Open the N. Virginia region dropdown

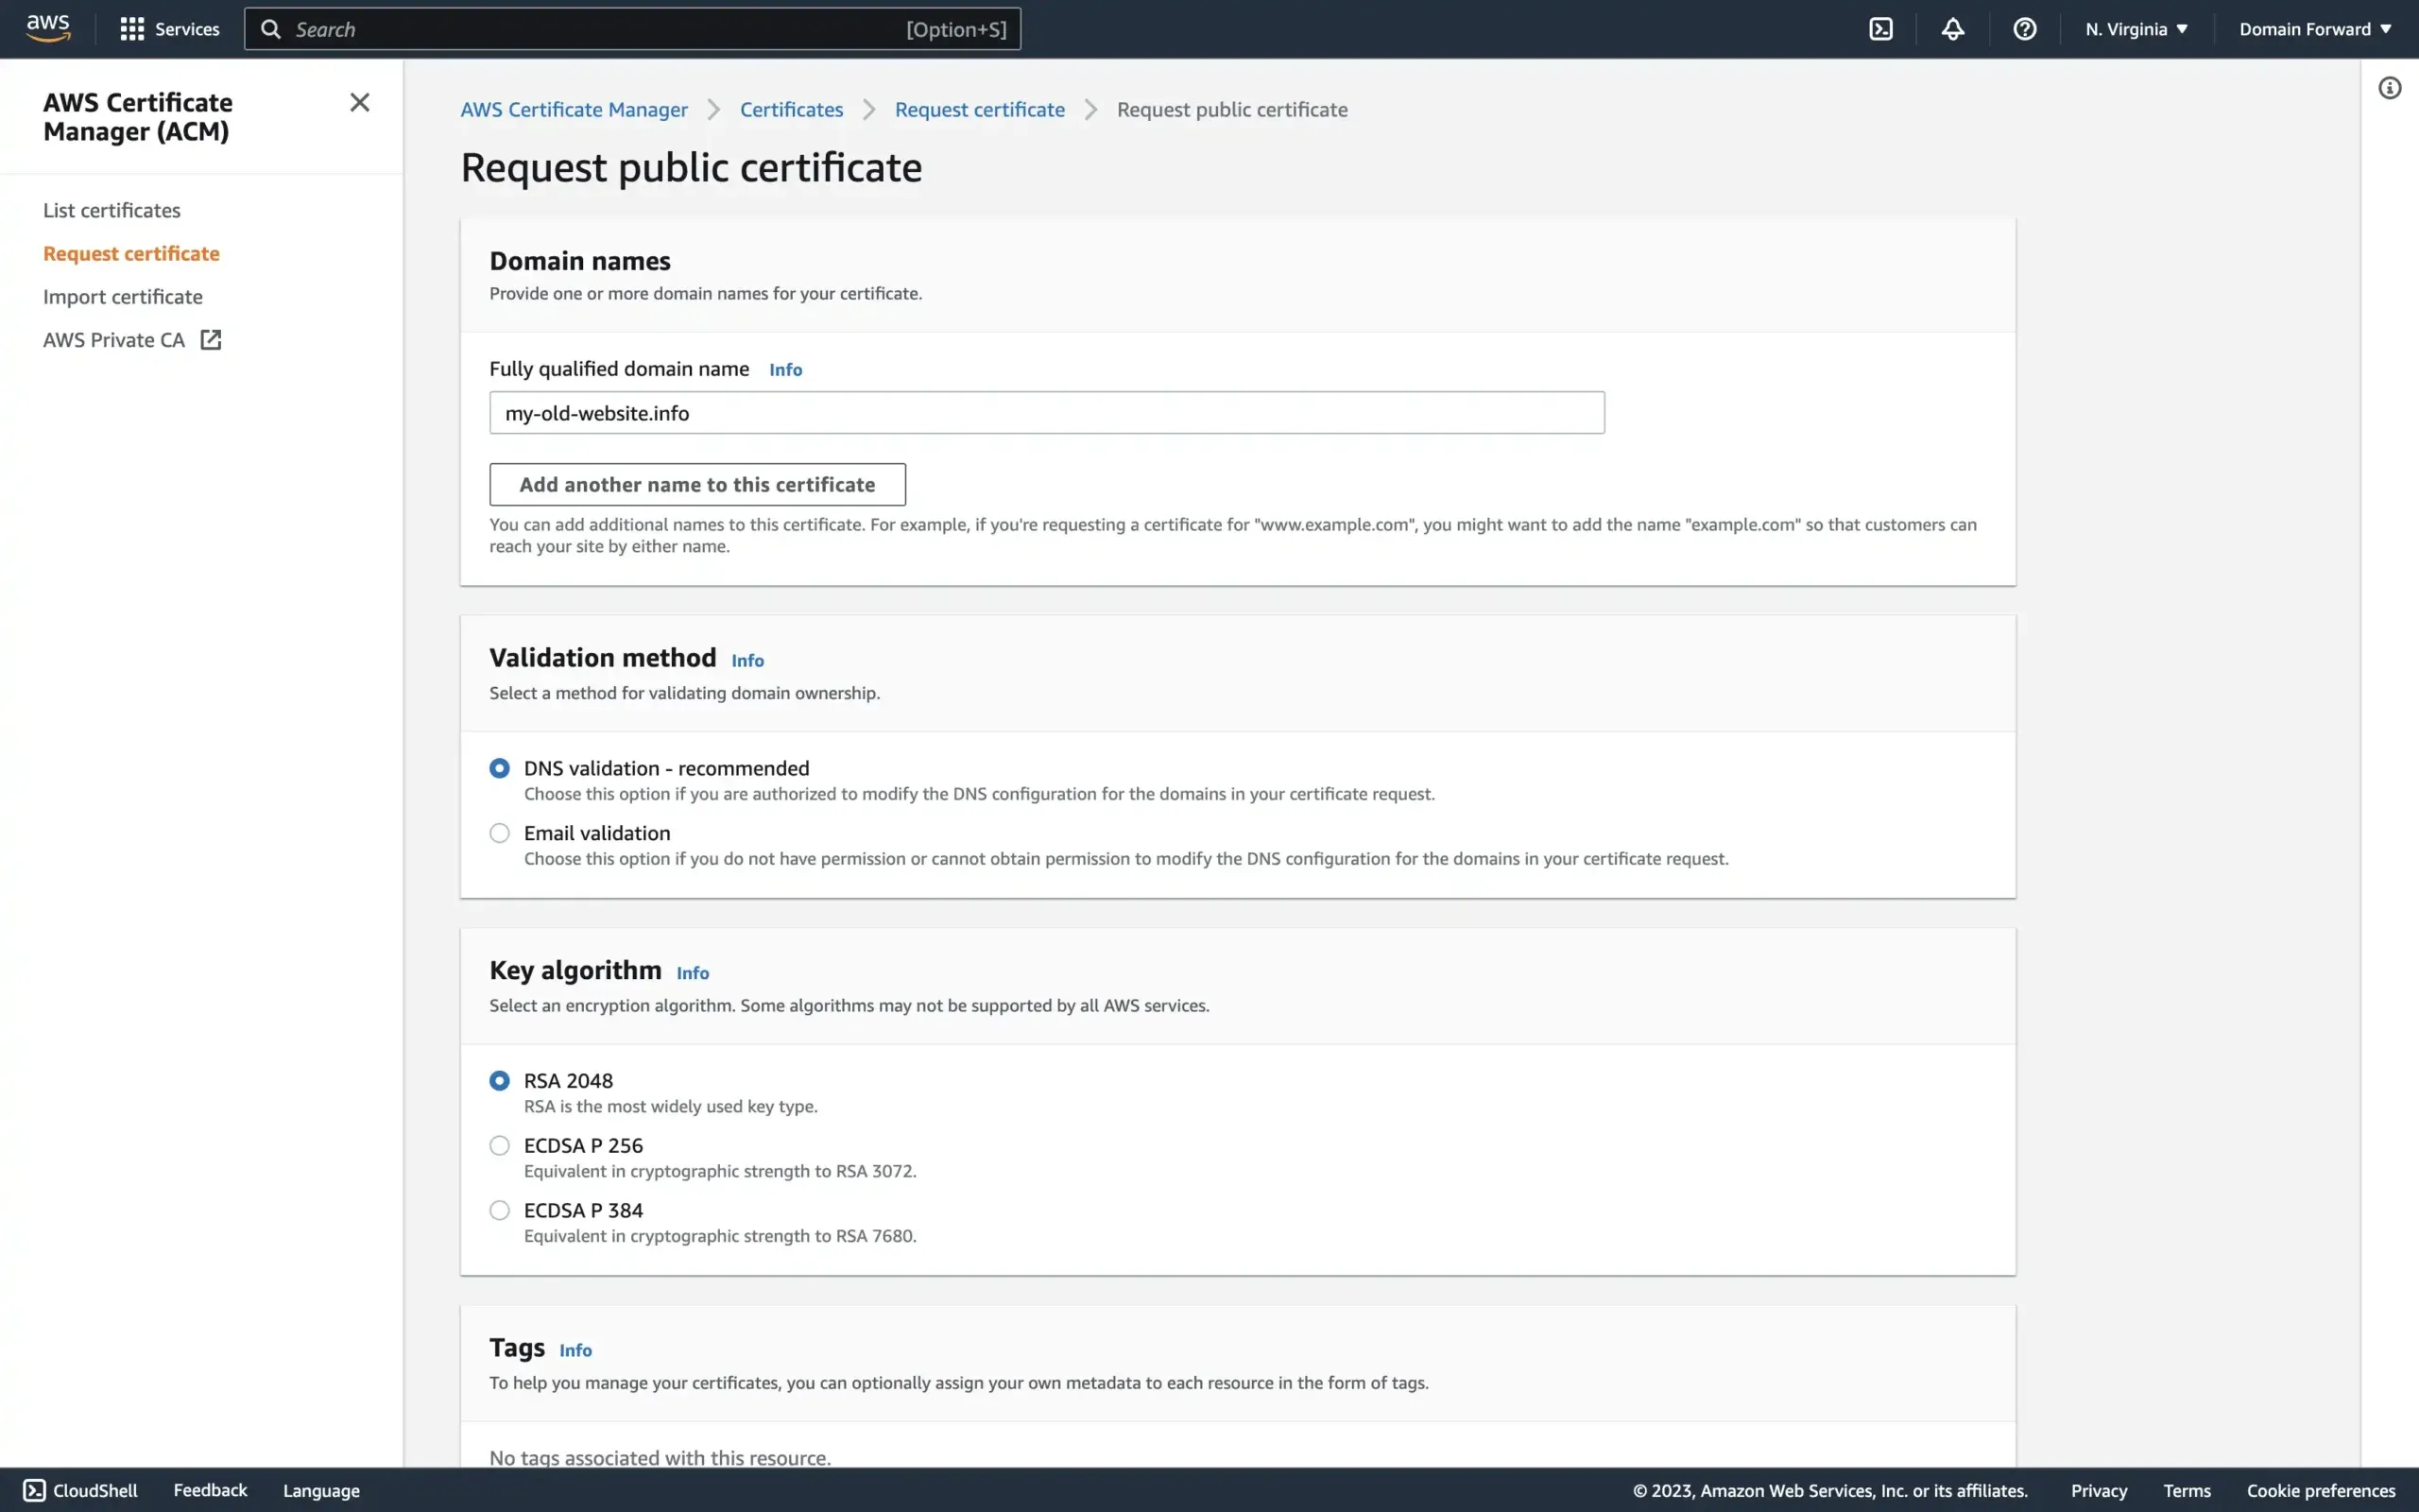pyautogui.click(x=2136, y=28)
